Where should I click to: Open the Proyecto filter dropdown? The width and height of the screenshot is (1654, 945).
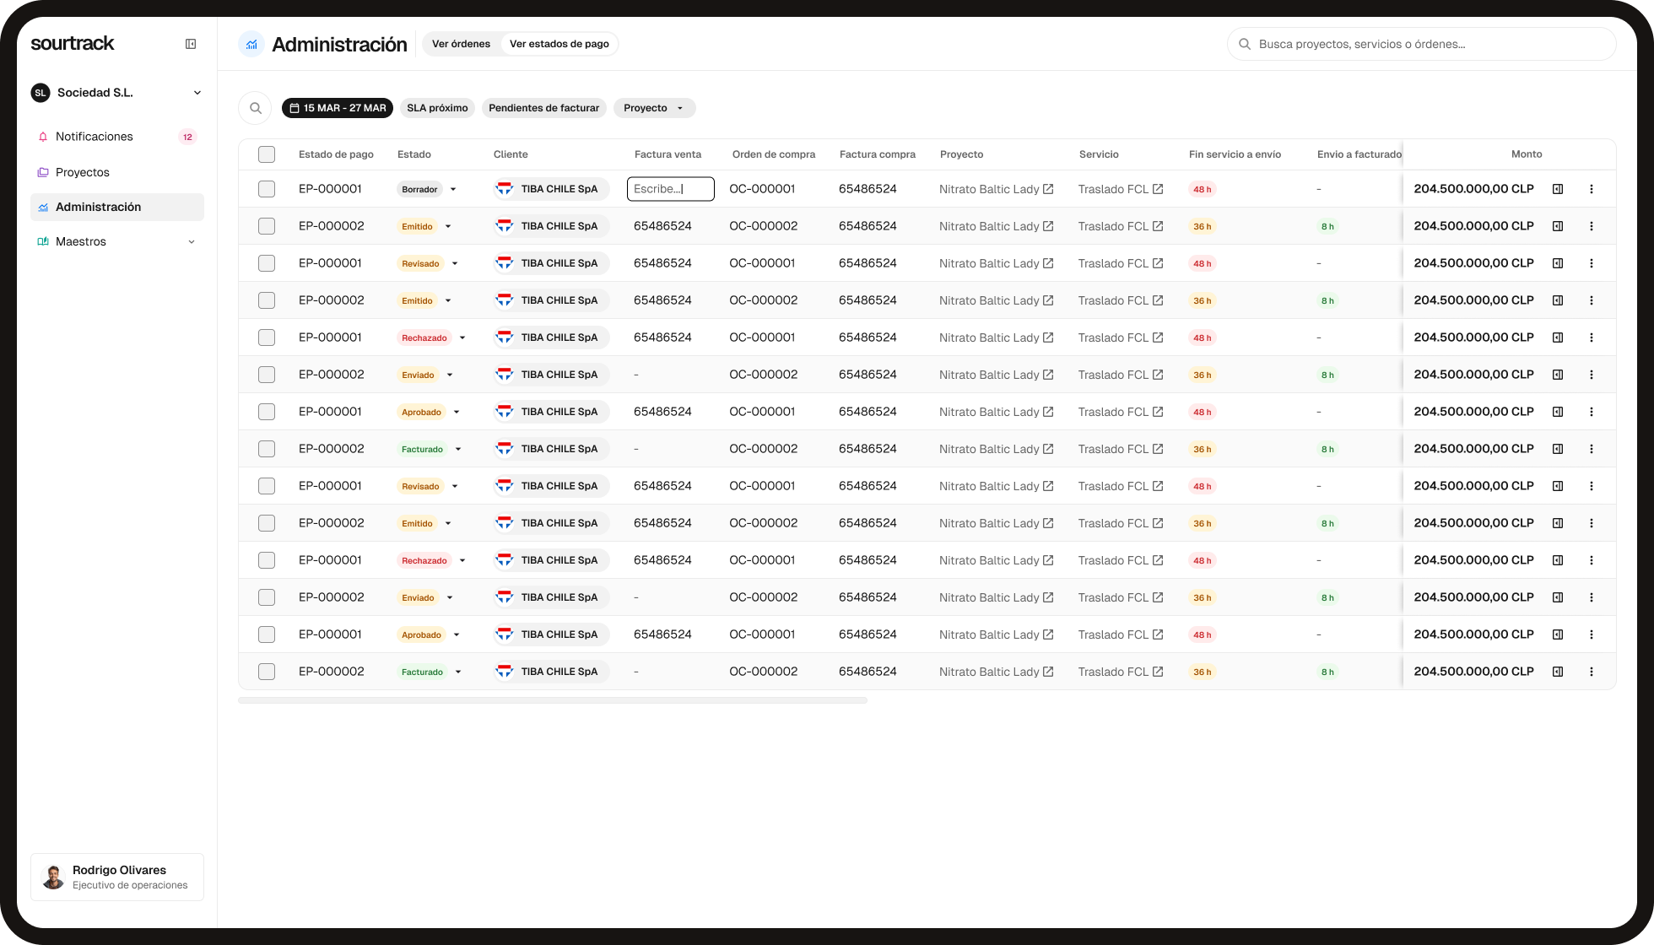[x=654, y=108]
